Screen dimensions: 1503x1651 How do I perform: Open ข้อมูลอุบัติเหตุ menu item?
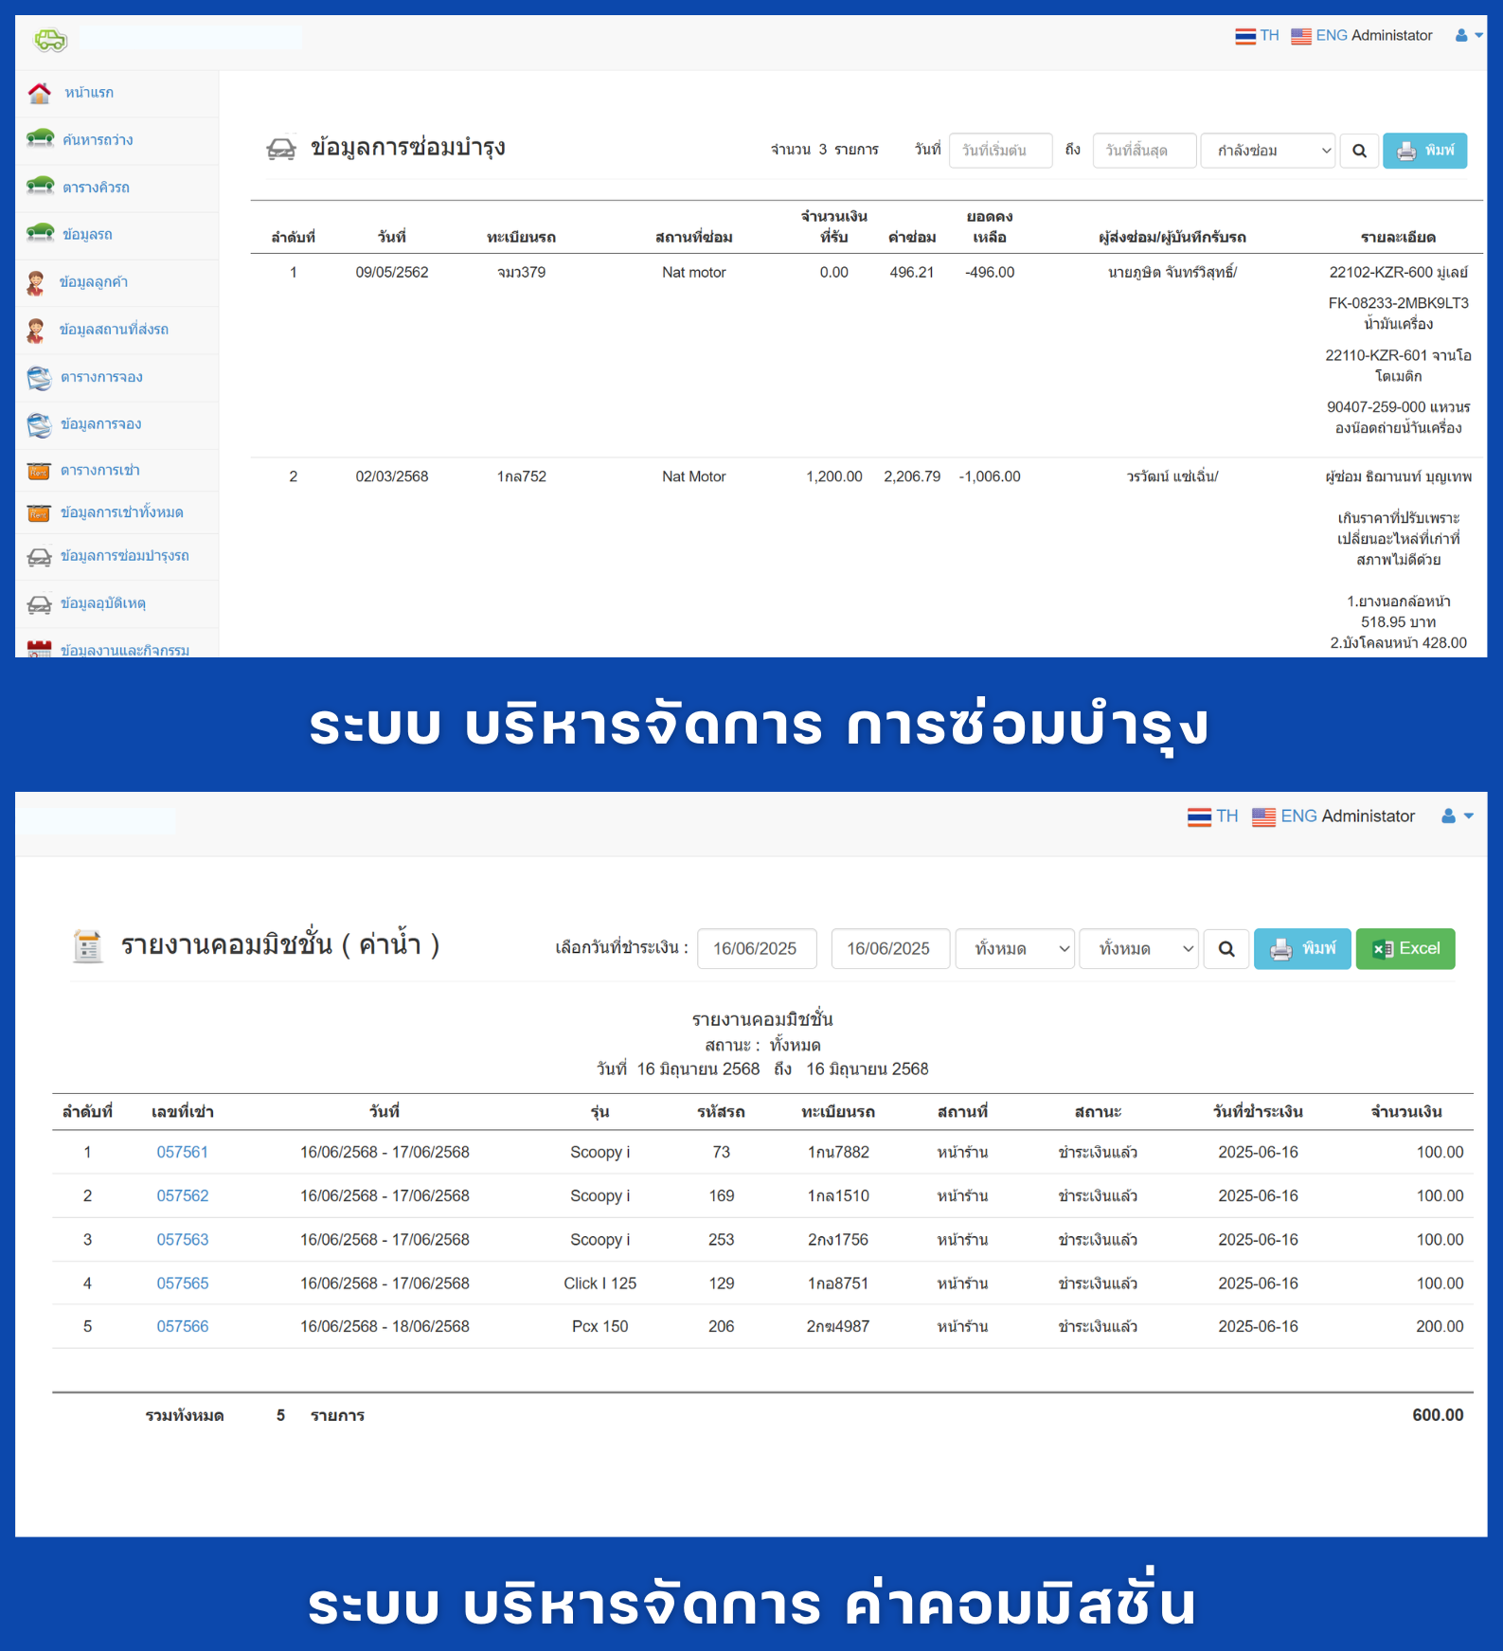[102, 603]
